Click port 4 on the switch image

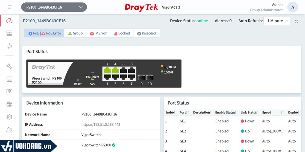pos(115,70)
